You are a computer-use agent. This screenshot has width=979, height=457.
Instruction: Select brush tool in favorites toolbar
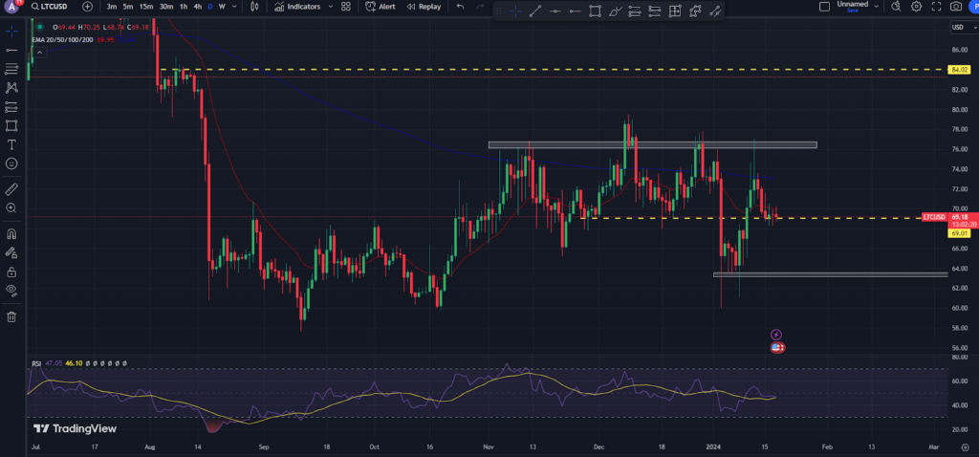tap(615, 11)
